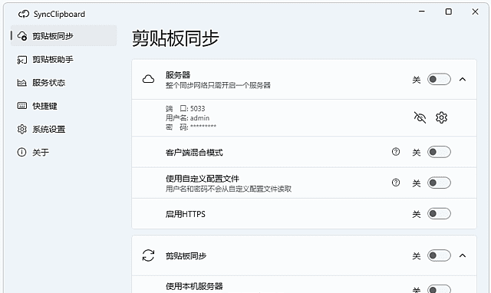The height and width of the screenshot is (293, 491).
Task: Click the large 剪贴板同步 page heading
Action: 176,38
